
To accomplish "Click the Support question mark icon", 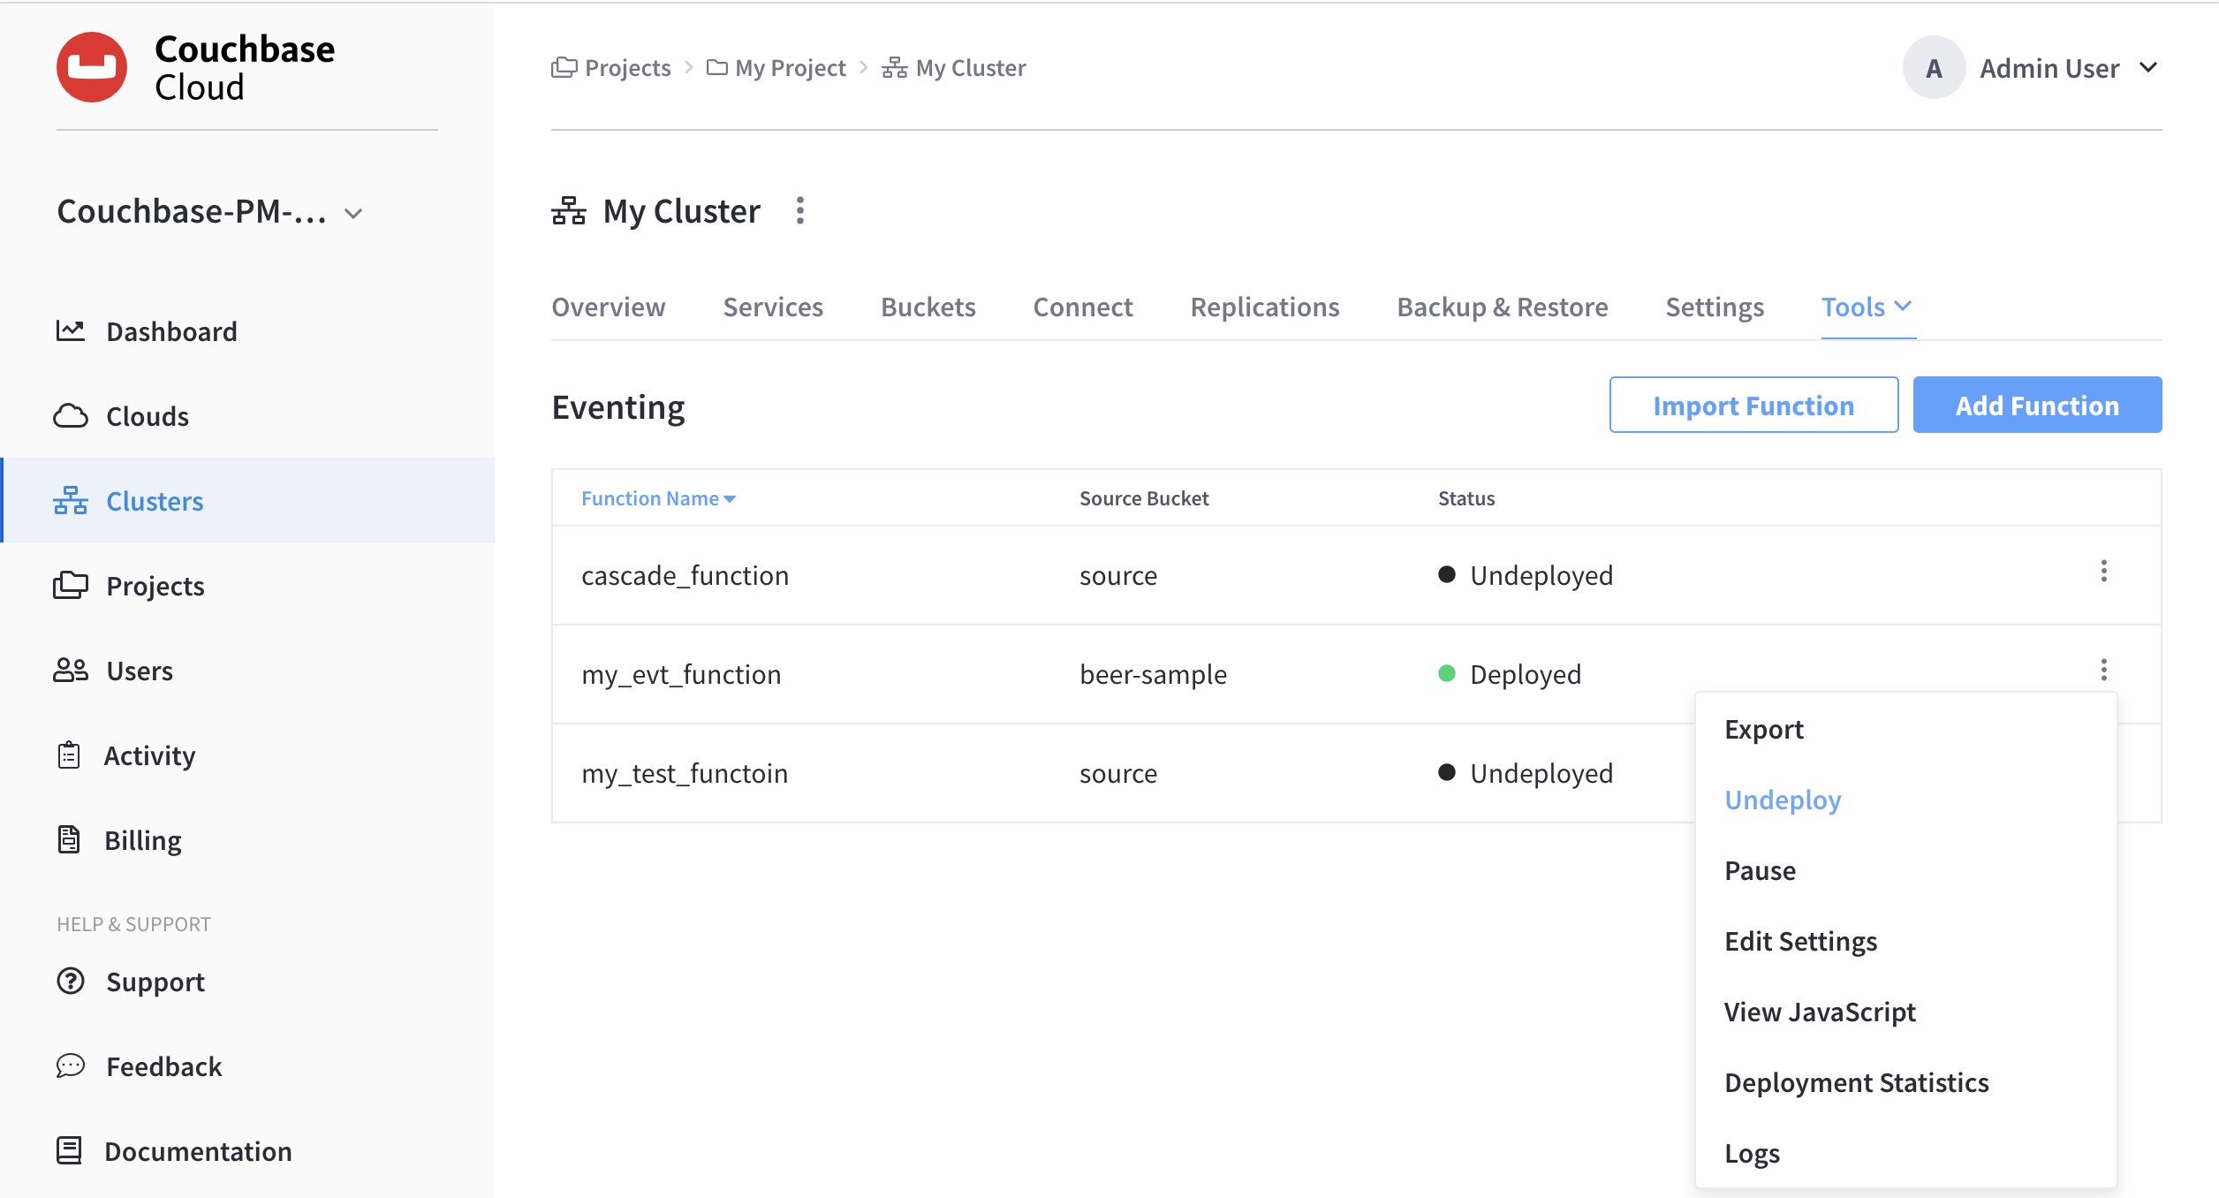I will coord(71,982).
